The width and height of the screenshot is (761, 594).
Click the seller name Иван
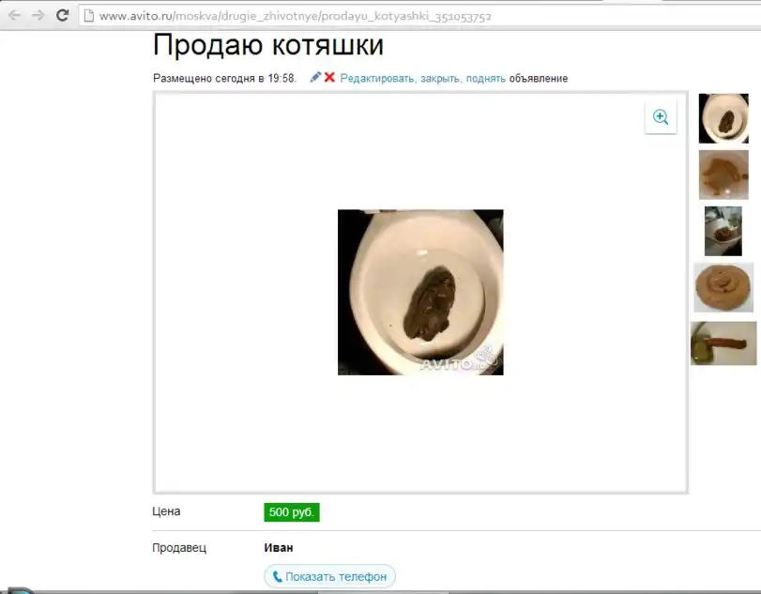tap(279, 548)
